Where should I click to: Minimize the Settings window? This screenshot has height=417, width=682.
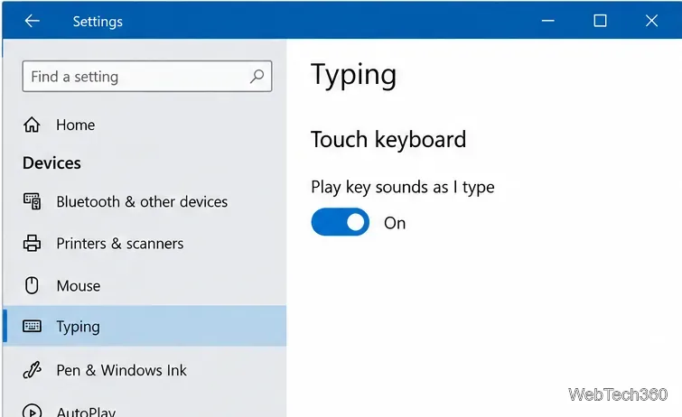point(547,21)
